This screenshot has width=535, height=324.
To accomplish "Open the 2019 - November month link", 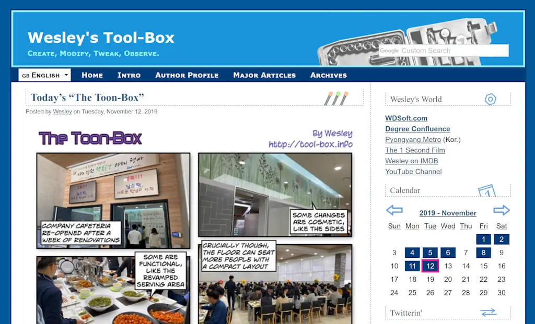I will [x=448, y=213].
